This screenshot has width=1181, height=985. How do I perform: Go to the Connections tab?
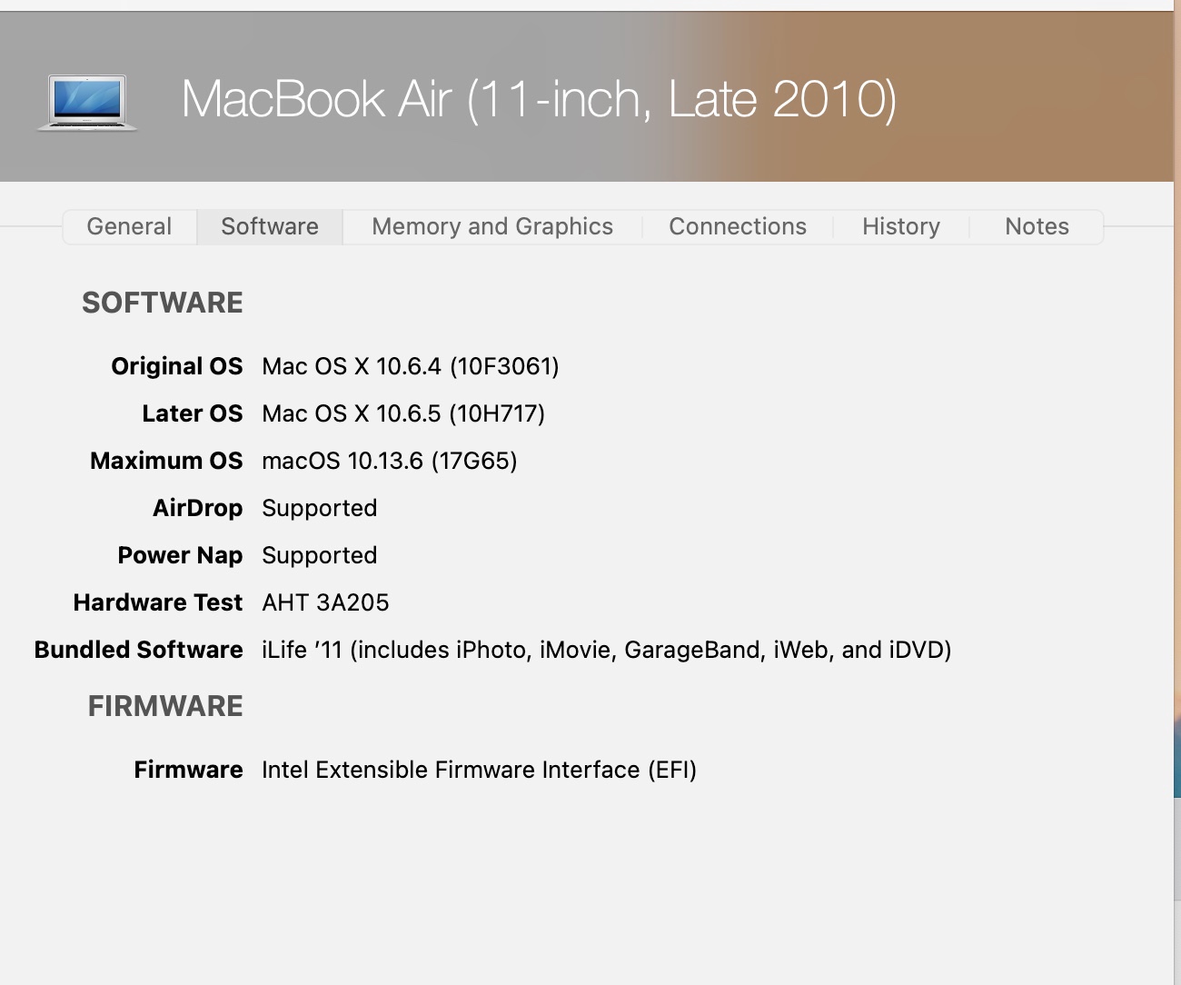pyautogui.click(x=738, y=226)
